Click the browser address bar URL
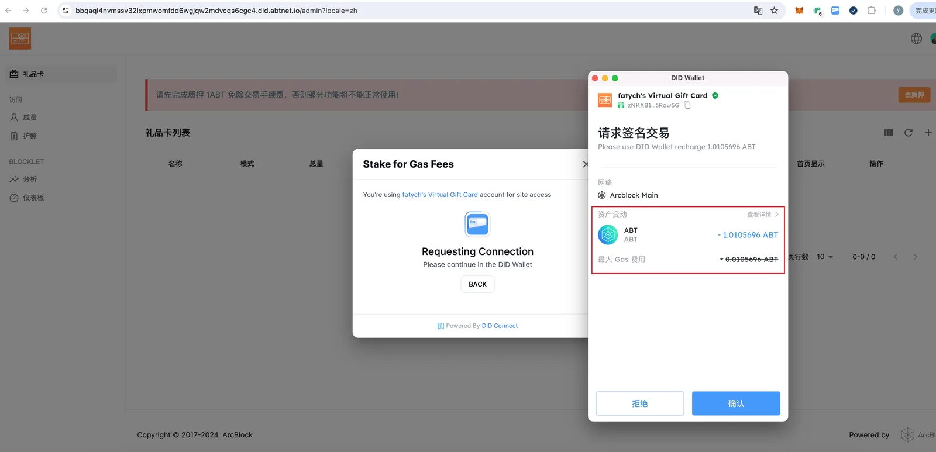936x452 pixels. pyautogui.click(x=216, y=11)
